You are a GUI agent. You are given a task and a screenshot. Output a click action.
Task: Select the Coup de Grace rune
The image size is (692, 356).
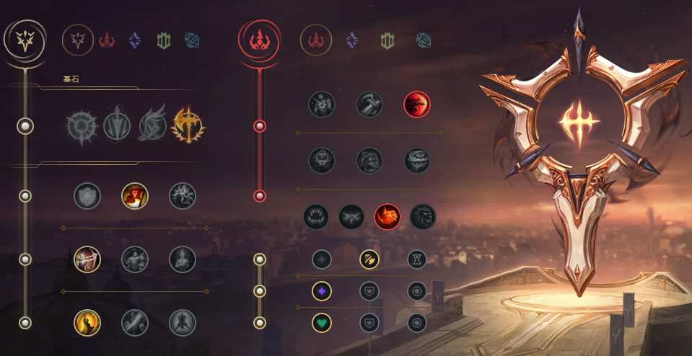(x=87, y=323)
